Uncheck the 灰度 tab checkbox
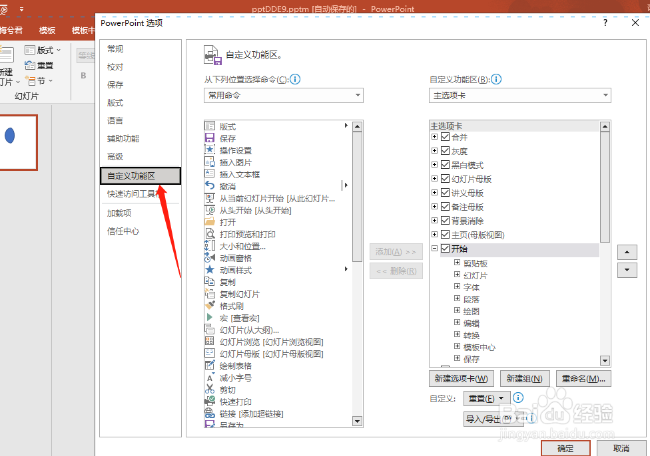 click(x=446, y=151)
